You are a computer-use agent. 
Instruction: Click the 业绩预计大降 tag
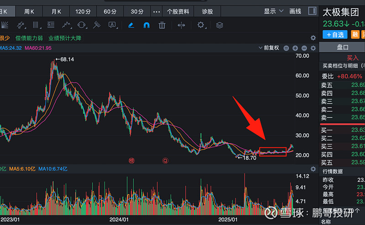click(65, 38)
